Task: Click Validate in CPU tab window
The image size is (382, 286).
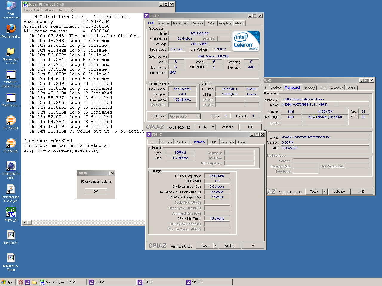Action: tap(227, 127)
